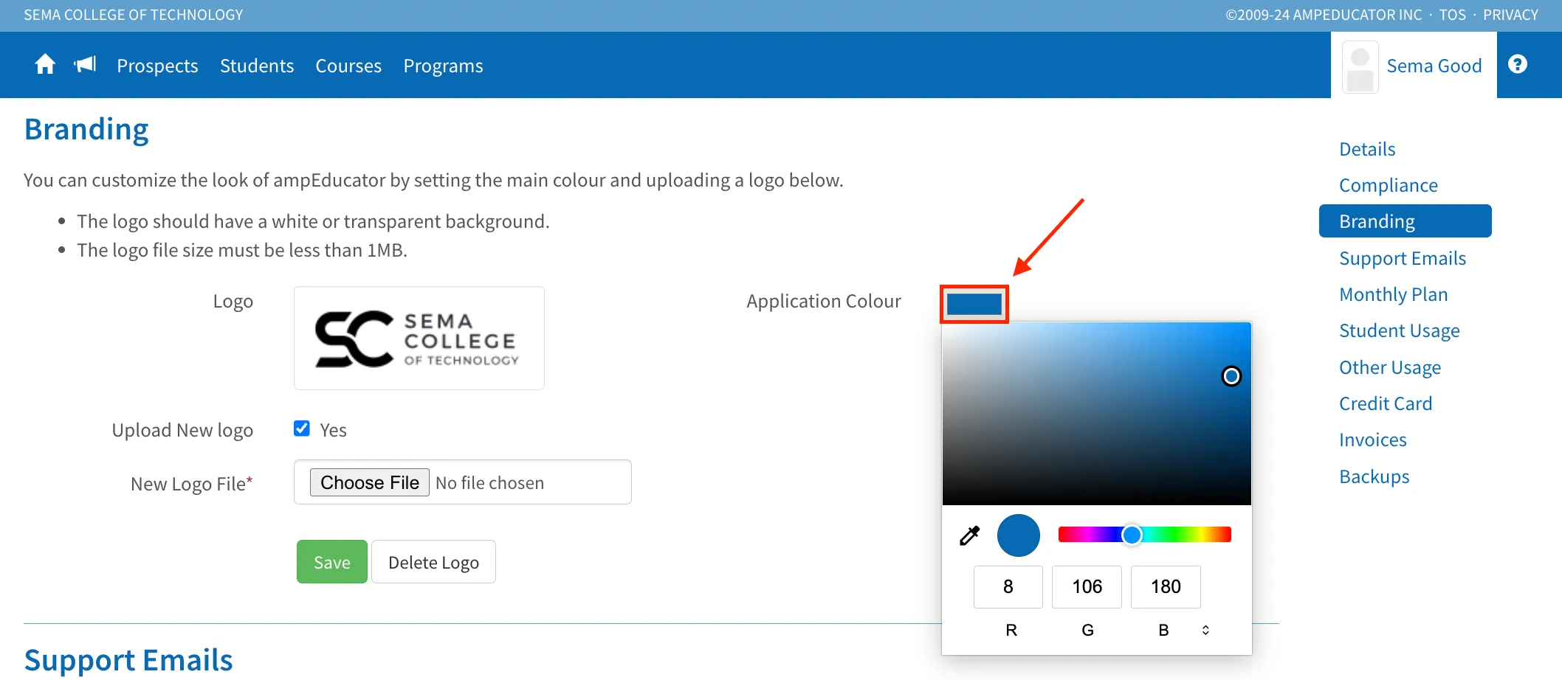Open the Students menu
Image resolution: width=1562 pixels, height=680 pixels.
pos(257,66)
